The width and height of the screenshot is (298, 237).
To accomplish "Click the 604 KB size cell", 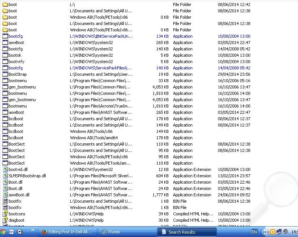I will coord(162,176).
